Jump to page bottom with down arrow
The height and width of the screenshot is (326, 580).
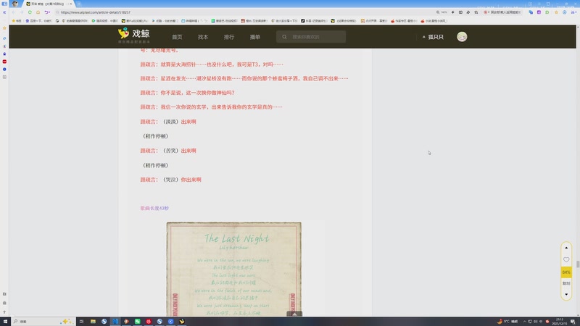[x=566, y=295]
